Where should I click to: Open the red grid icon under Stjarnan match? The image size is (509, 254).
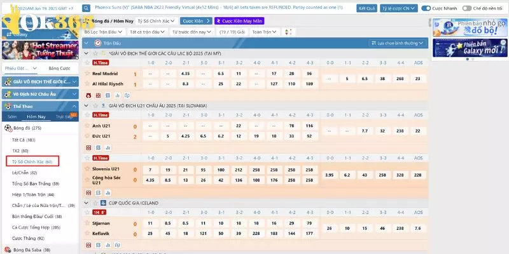click(88, 245)
